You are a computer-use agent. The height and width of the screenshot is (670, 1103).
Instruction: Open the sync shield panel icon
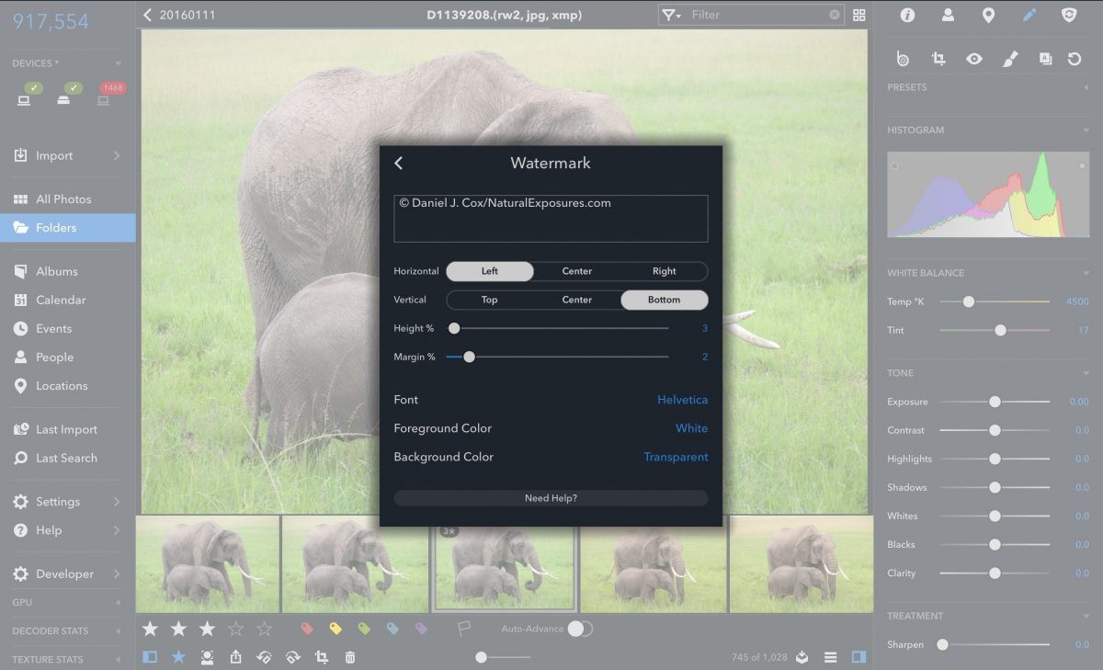1069,15
